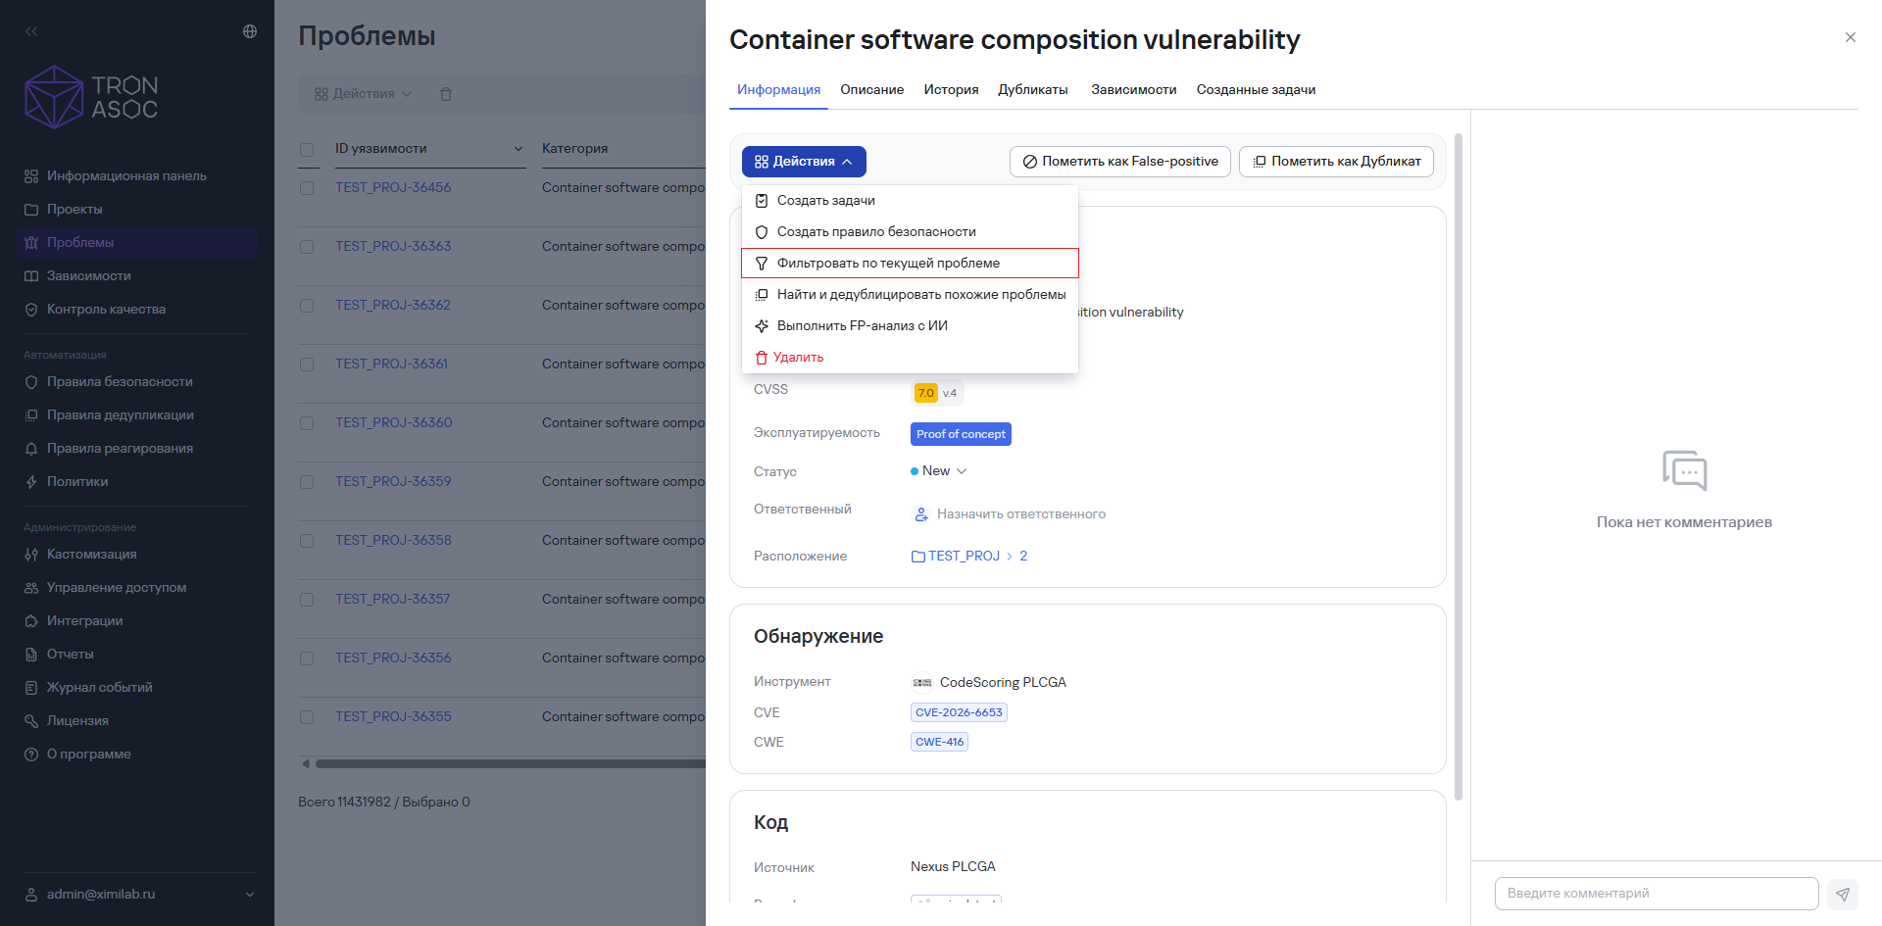This screenshot has height=926, width=1882.
Task: Check the row TEST_PROJ-36456 checkbox
Action: (307, 188)
